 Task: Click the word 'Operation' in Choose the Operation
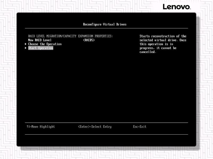point(54,44)
